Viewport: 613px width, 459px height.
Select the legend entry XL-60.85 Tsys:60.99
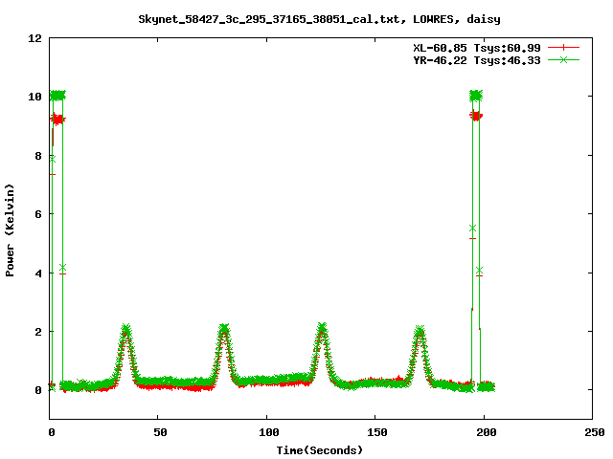point(477,48)
